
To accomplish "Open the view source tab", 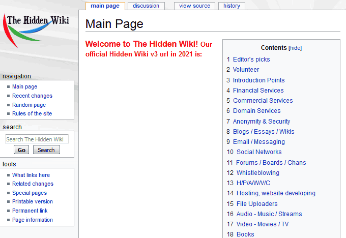I will click(x=194, y=6).
